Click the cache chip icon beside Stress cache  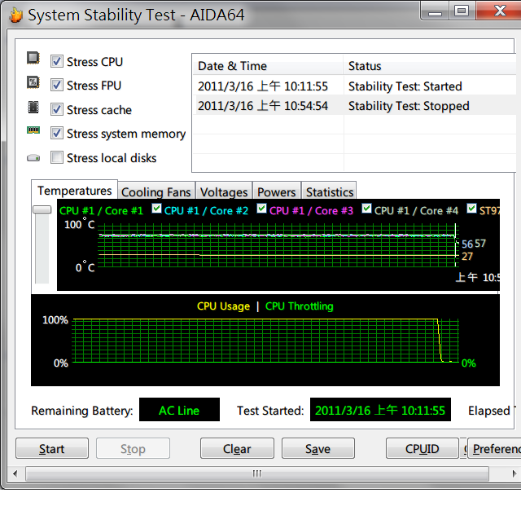click(x=33, y=108)
